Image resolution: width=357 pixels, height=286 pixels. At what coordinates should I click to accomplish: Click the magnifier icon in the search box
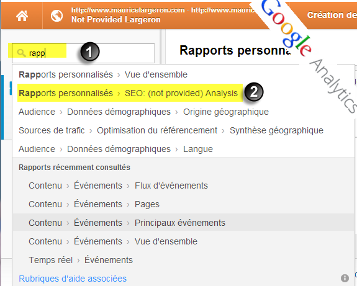(x=21, y=53)
